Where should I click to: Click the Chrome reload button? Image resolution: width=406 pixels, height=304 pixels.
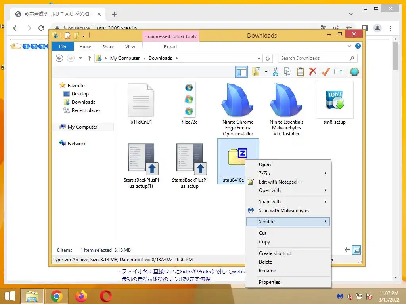tap(41, 28)
